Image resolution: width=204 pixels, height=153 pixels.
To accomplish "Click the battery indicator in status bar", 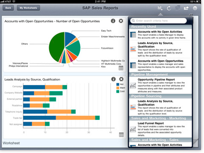I will pos(198,1).
